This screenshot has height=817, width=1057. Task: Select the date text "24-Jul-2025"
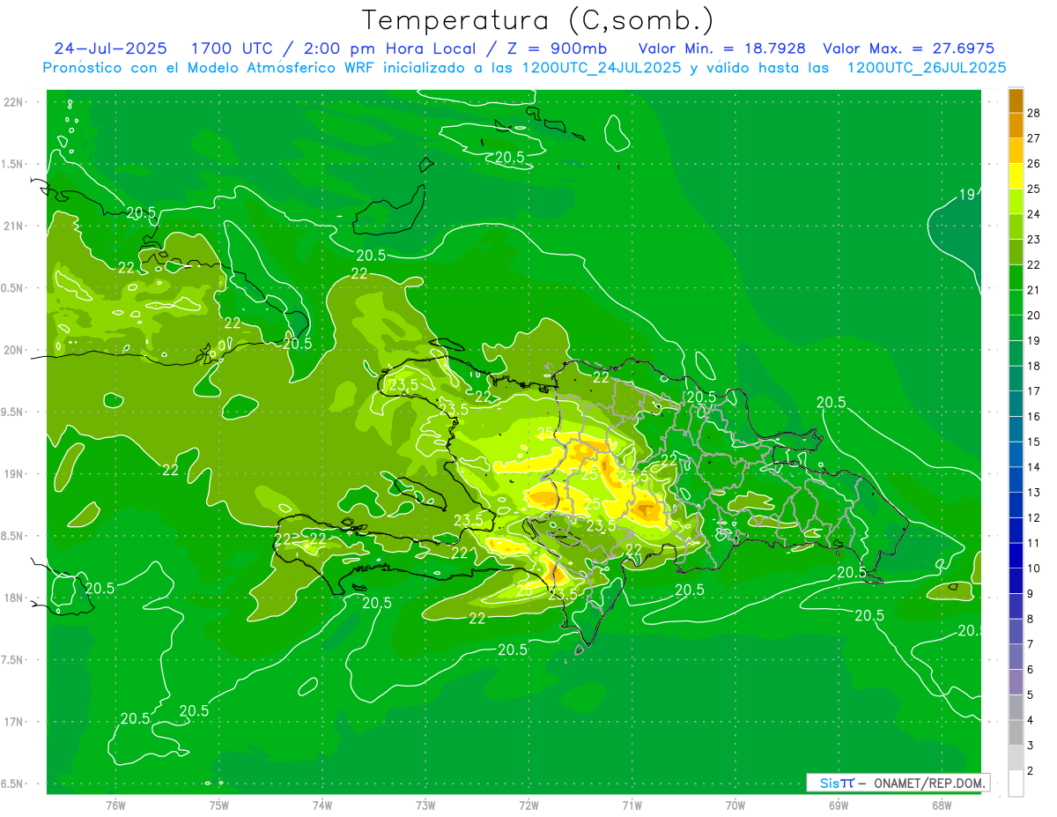tap(110, 48)
